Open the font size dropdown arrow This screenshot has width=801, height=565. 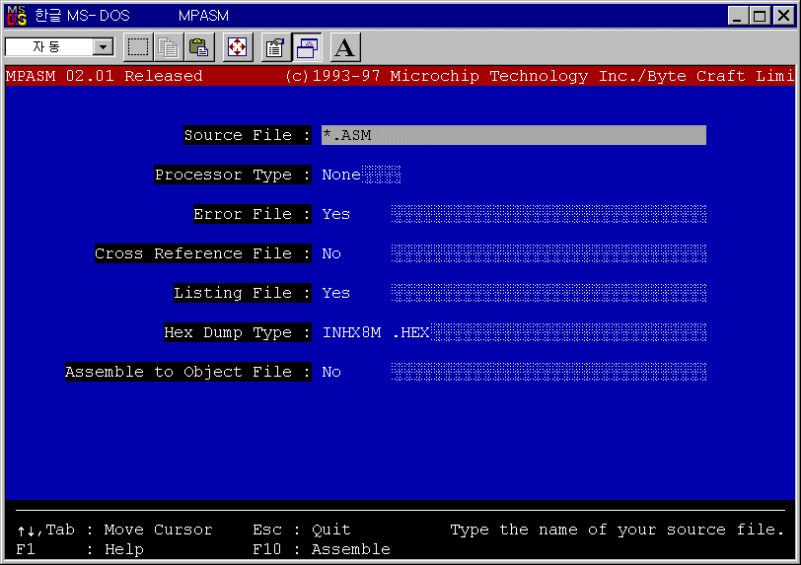coord(104,47)
